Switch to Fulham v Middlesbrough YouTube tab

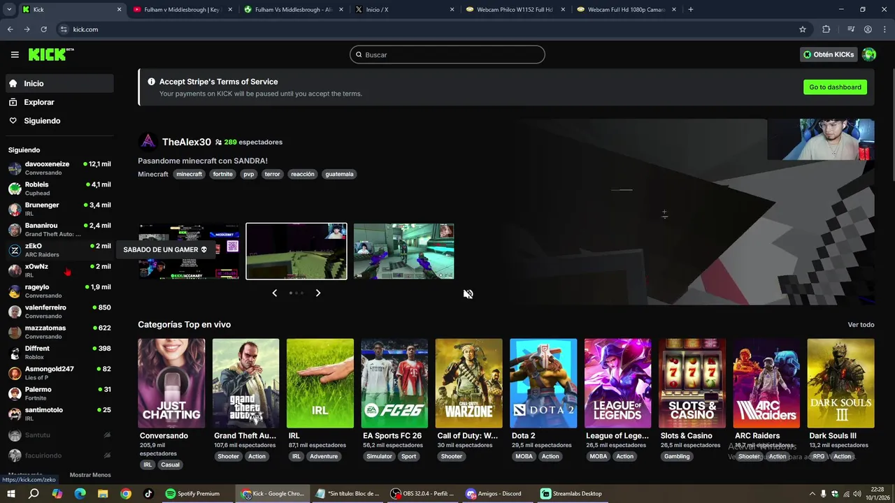pyautogui.click(x=182, y=10)
